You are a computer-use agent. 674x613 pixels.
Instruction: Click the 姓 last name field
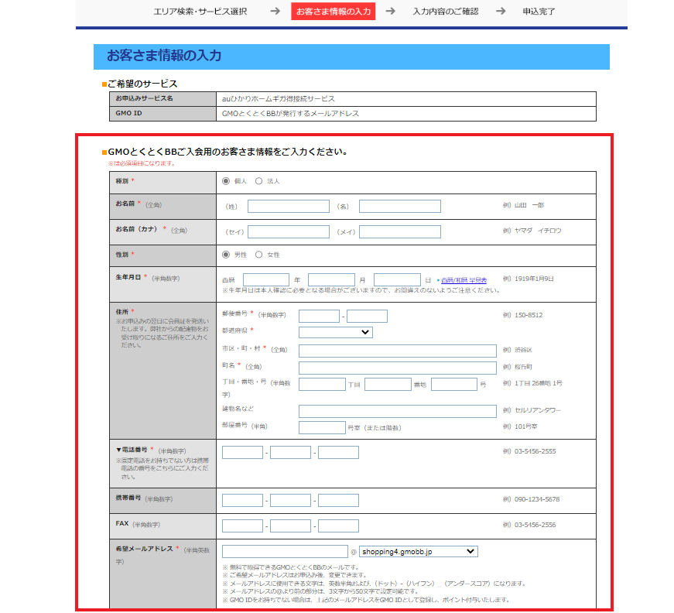(289, 207)
